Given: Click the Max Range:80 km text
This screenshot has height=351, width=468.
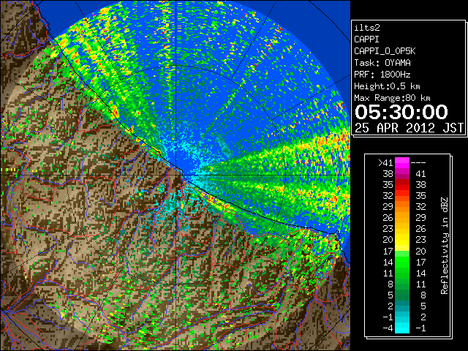Looking at the screenshot, I should pyautogui.click(x=392, y=98).
